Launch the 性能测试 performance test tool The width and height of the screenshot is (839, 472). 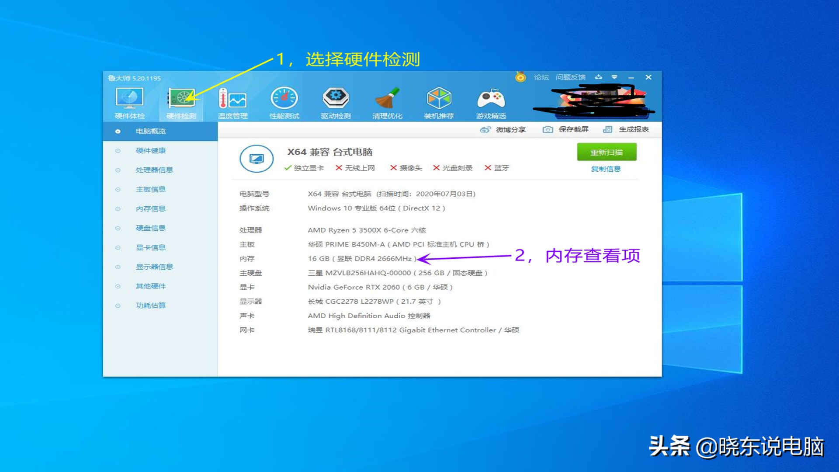(x=284, y=101)
